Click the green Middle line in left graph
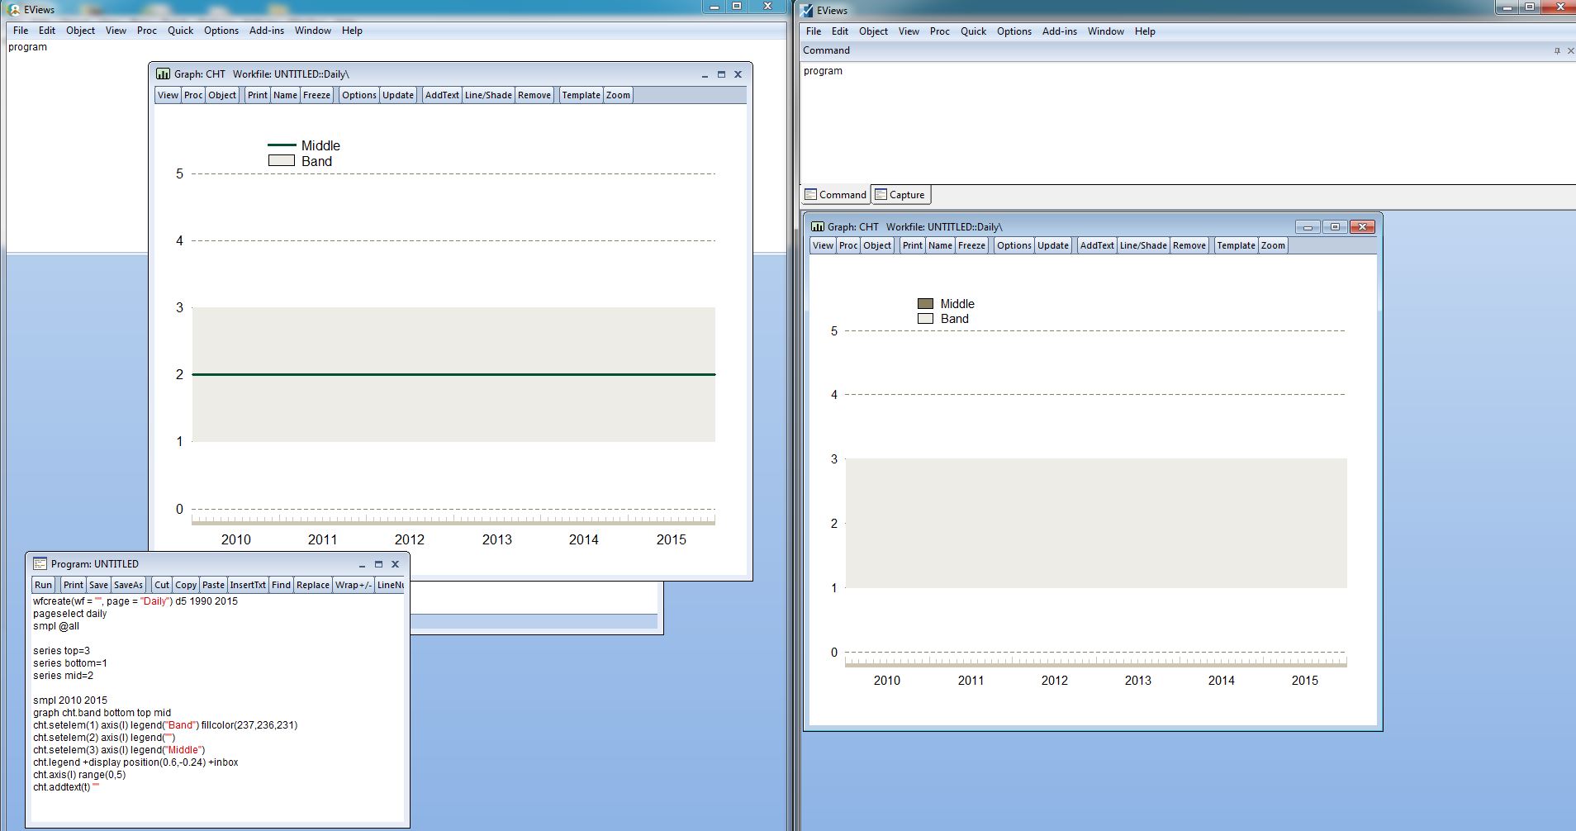The width and height of the screenshot is (1576, 831). click(453, 374)
